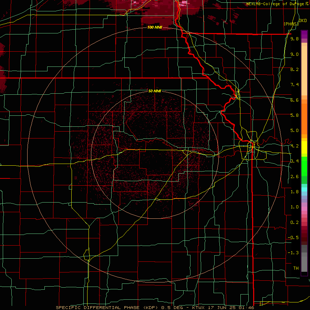Screen dimensions: 310x310
Task: Click the [PHAS] unit label
Action: pos(291,24)
